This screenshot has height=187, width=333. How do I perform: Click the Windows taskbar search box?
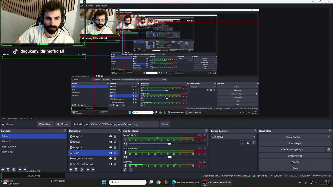(127, 182)
